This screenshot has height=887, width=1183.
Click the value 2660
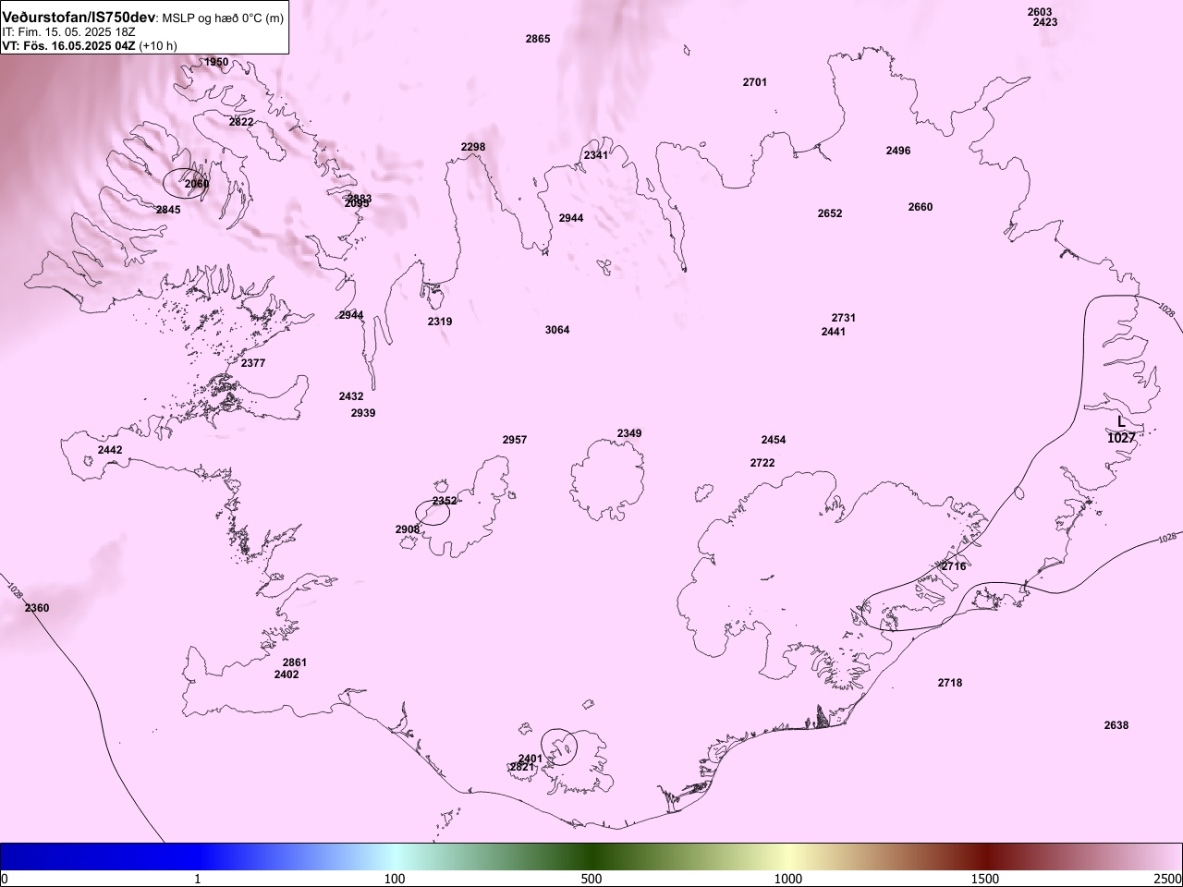click(x=921, y=207)
